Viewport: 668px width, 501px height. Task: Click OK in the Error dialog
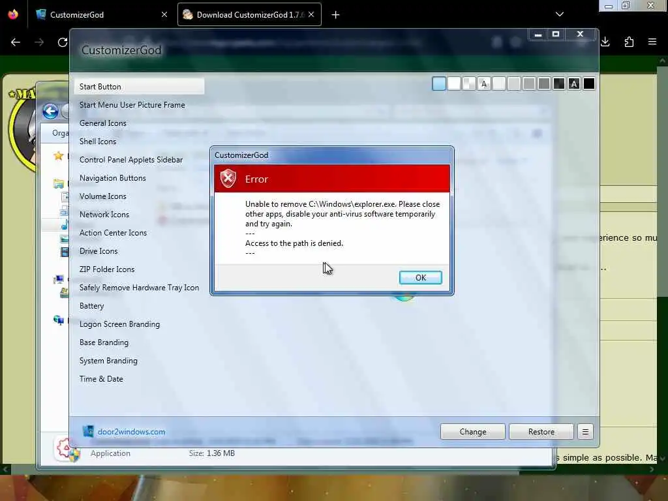pos(421,278)
